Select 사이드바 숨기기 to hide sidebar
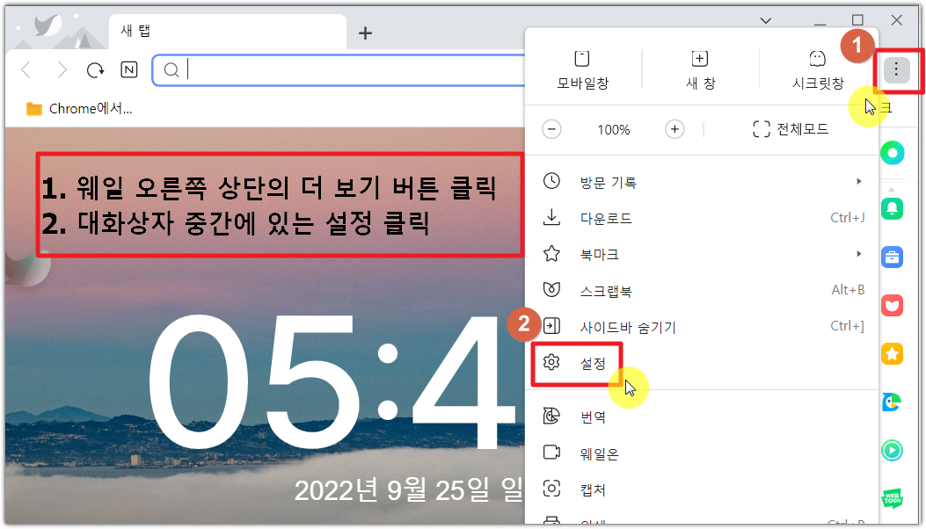Screen dimensions: 926x529 702,327
